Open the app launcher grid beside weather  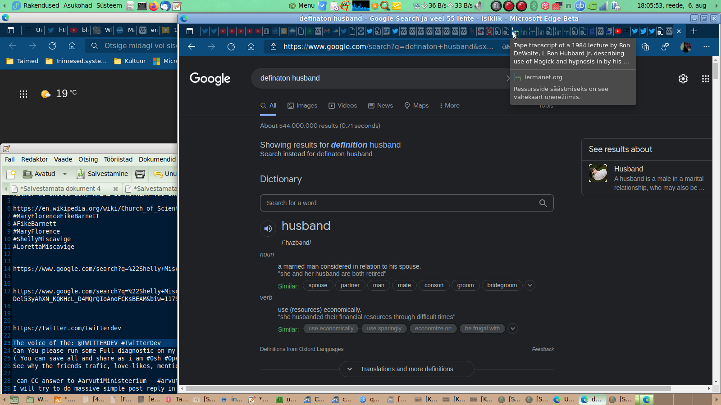[23, 94]
